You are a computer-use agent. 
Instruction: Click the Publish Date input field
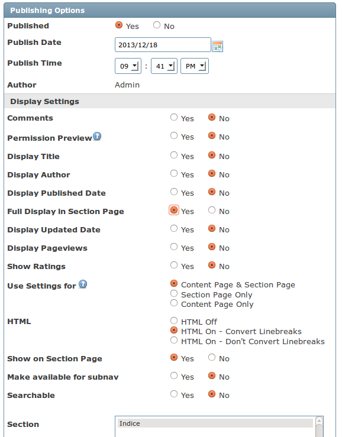[163, 44]
